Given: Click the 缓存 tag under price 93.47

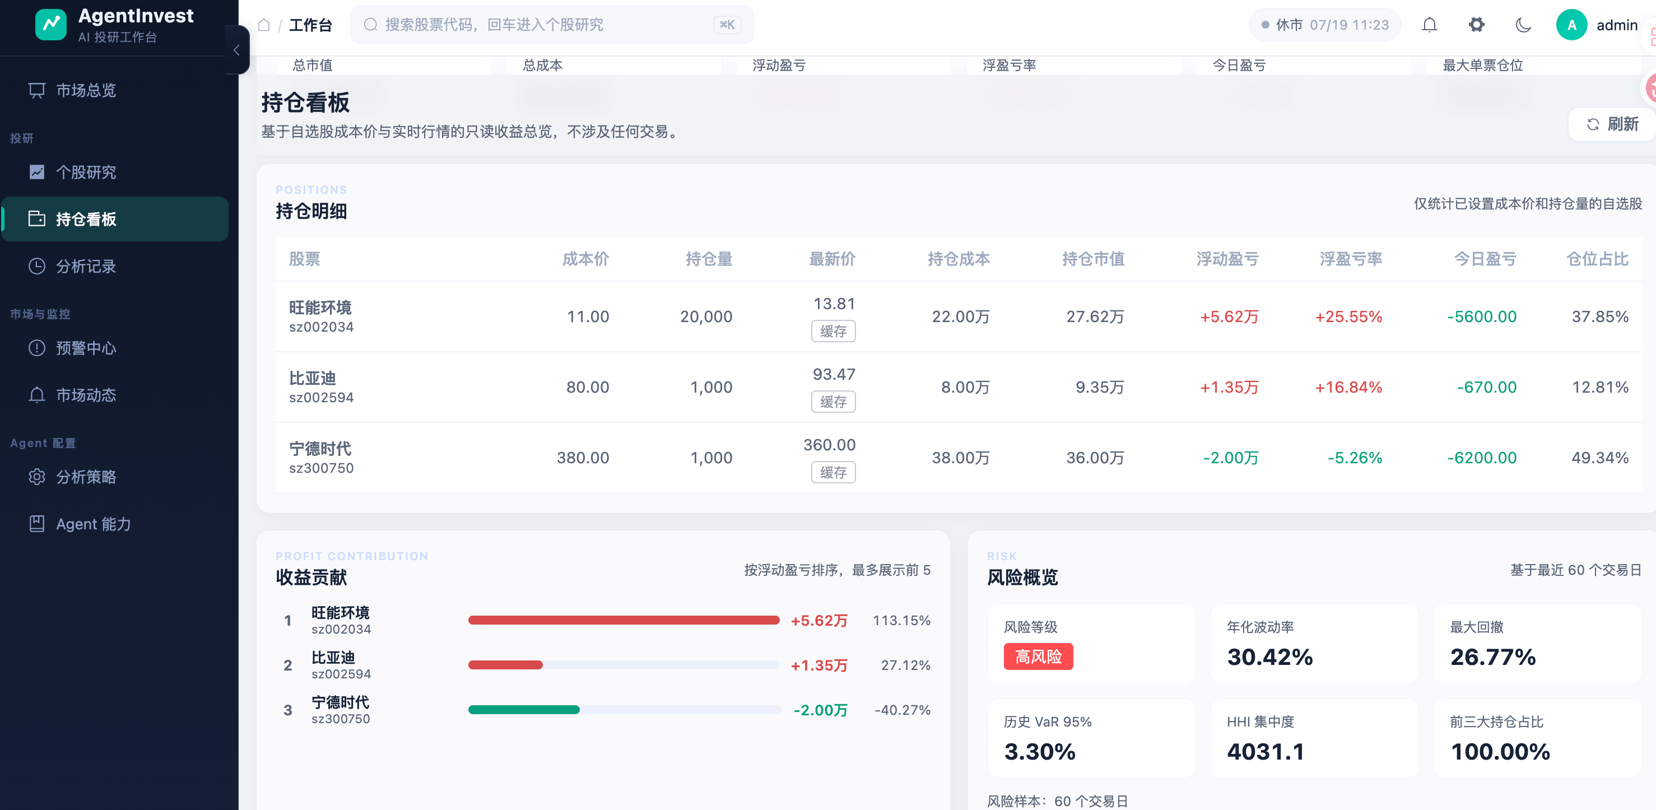Looking at the screenshot, I should click(x=833, y=402).
